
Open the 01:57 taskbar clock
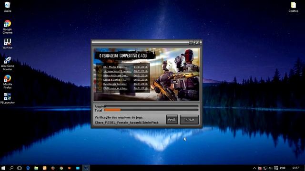[295, 168]
